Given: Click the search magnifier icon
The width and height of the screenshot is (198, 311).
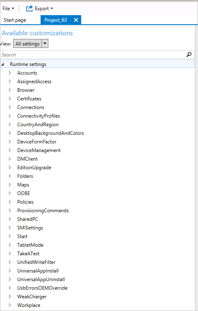Looking at the screenshot, I should coord(189,54).
